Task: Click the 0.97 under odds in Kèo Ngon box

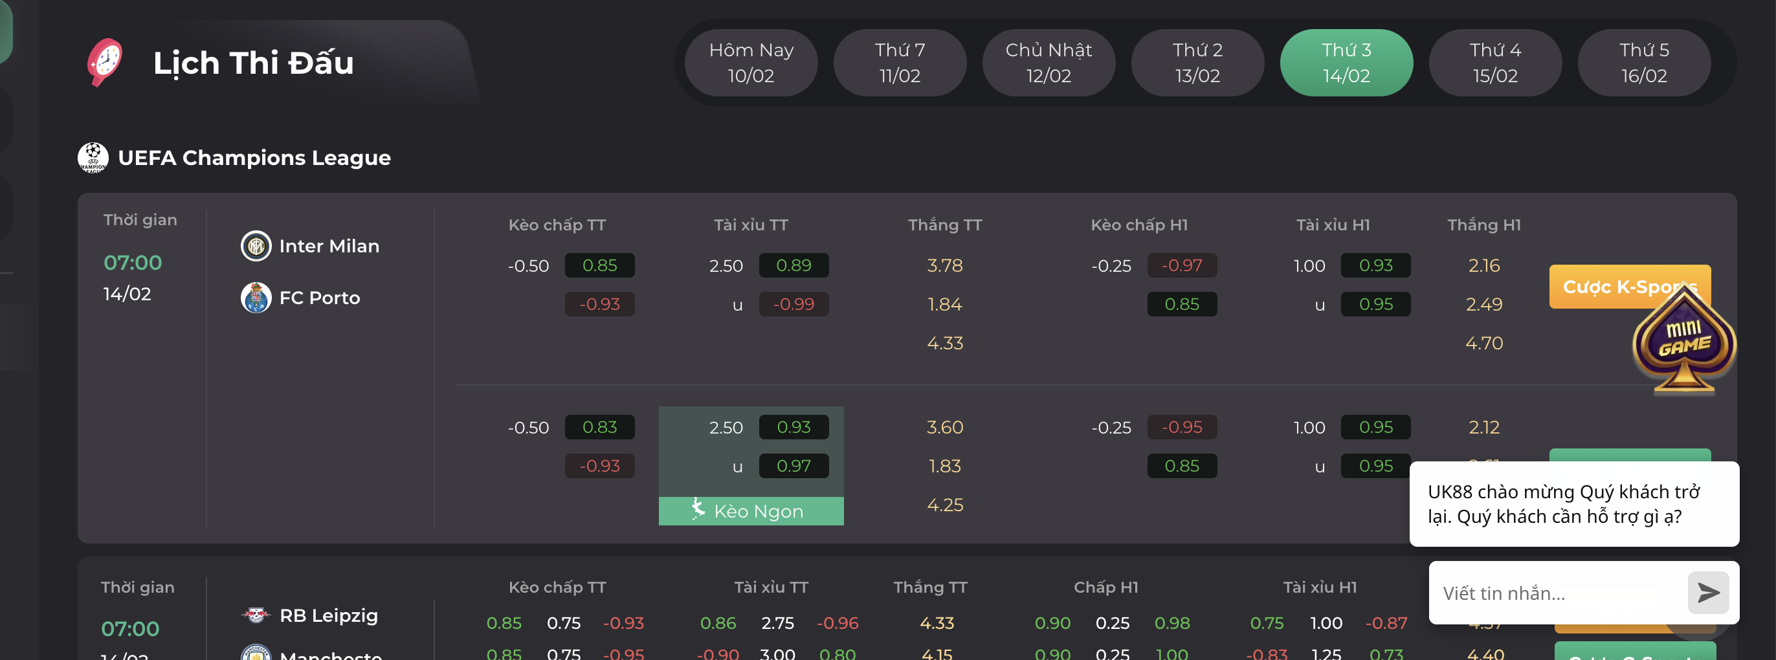Action: 794,466
